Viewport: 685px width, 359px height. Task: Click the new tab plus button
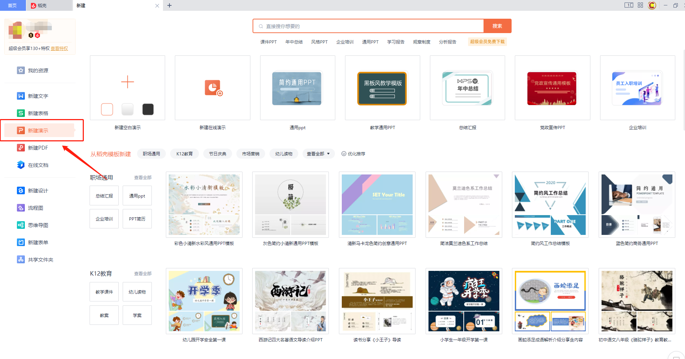pyautogui.click(x=169, y=5)
